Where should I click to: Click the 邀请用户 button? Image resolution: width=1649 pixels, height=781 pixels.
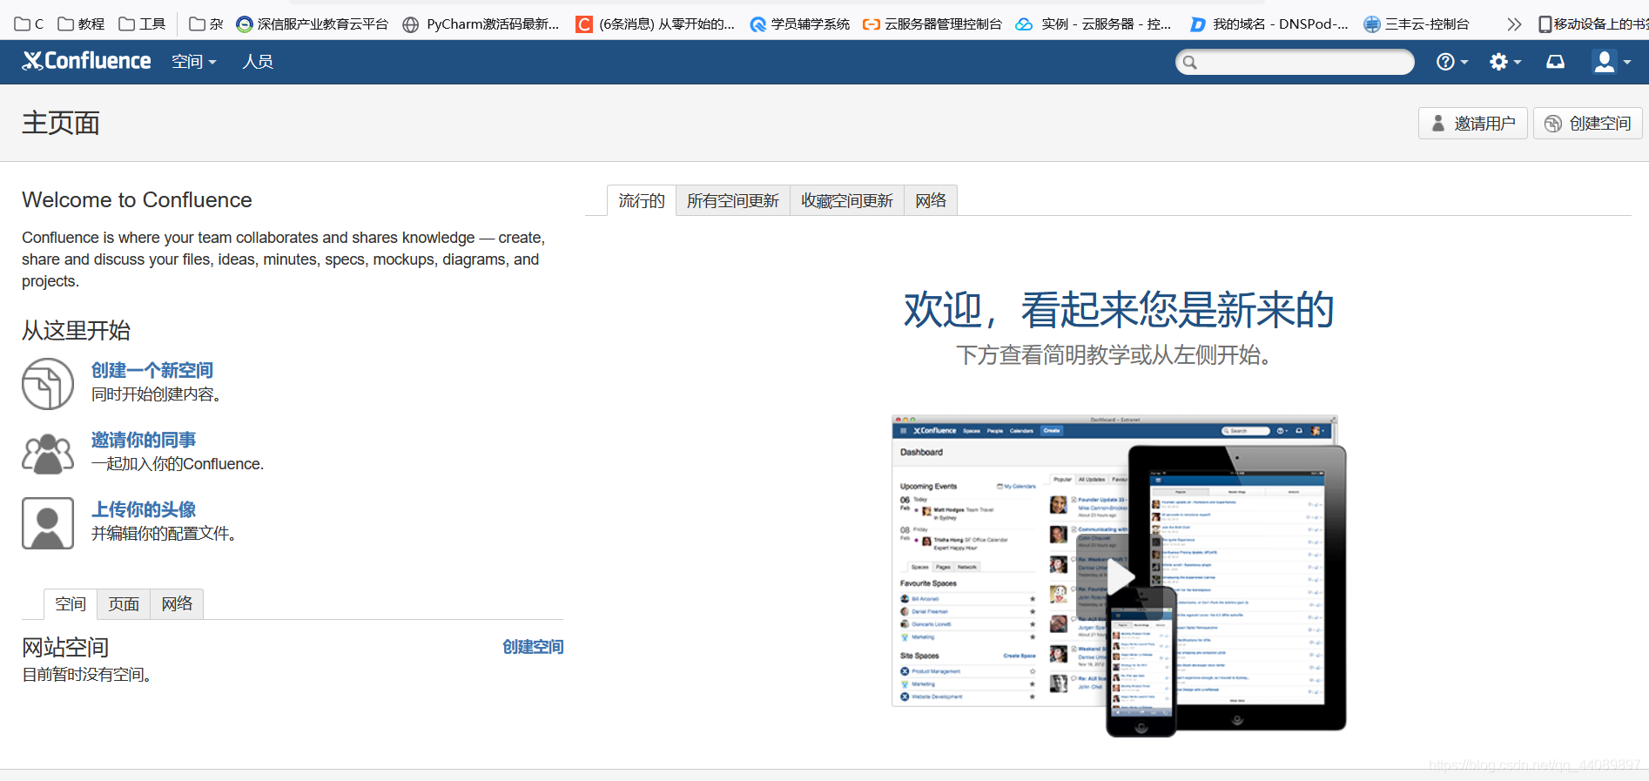tap(1473, 124)
